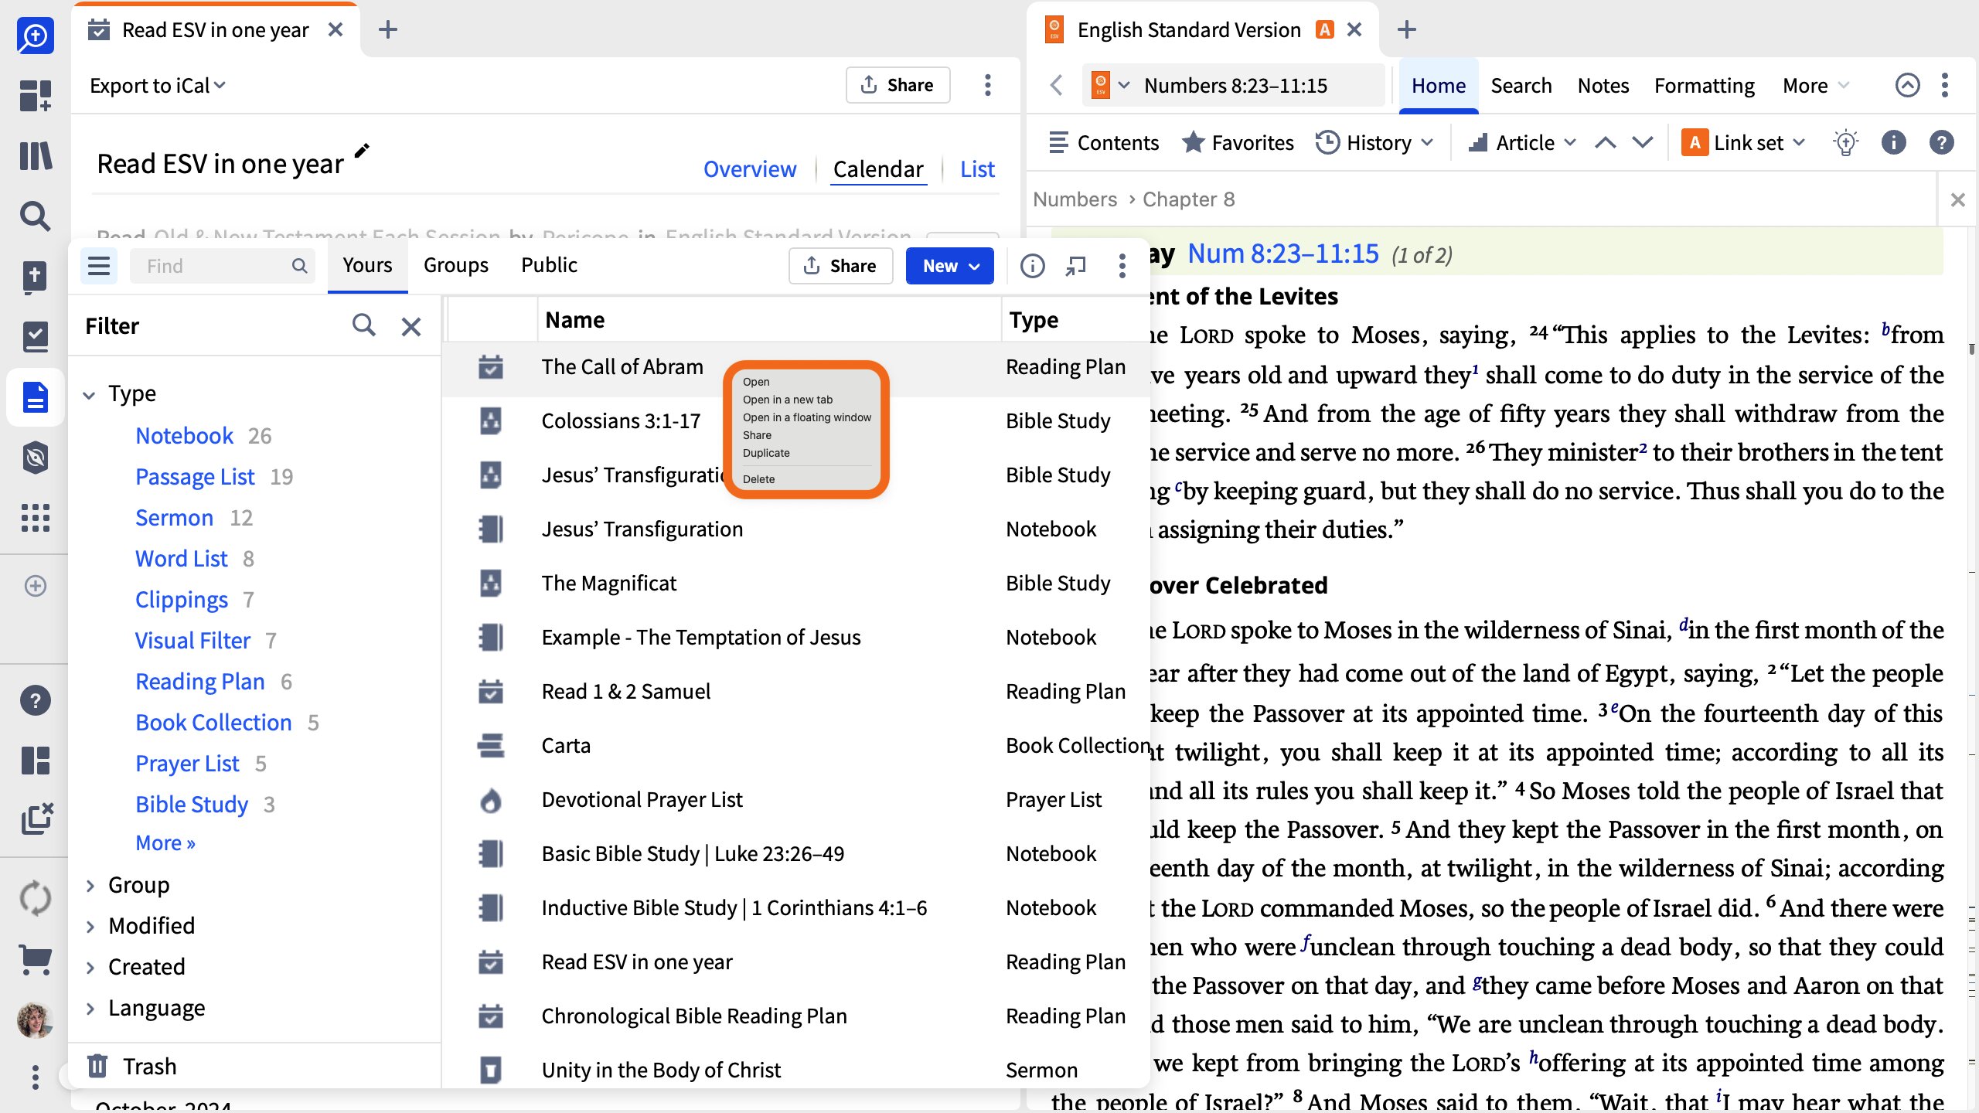Open the Article navigation dropdown

[1522, 143]
